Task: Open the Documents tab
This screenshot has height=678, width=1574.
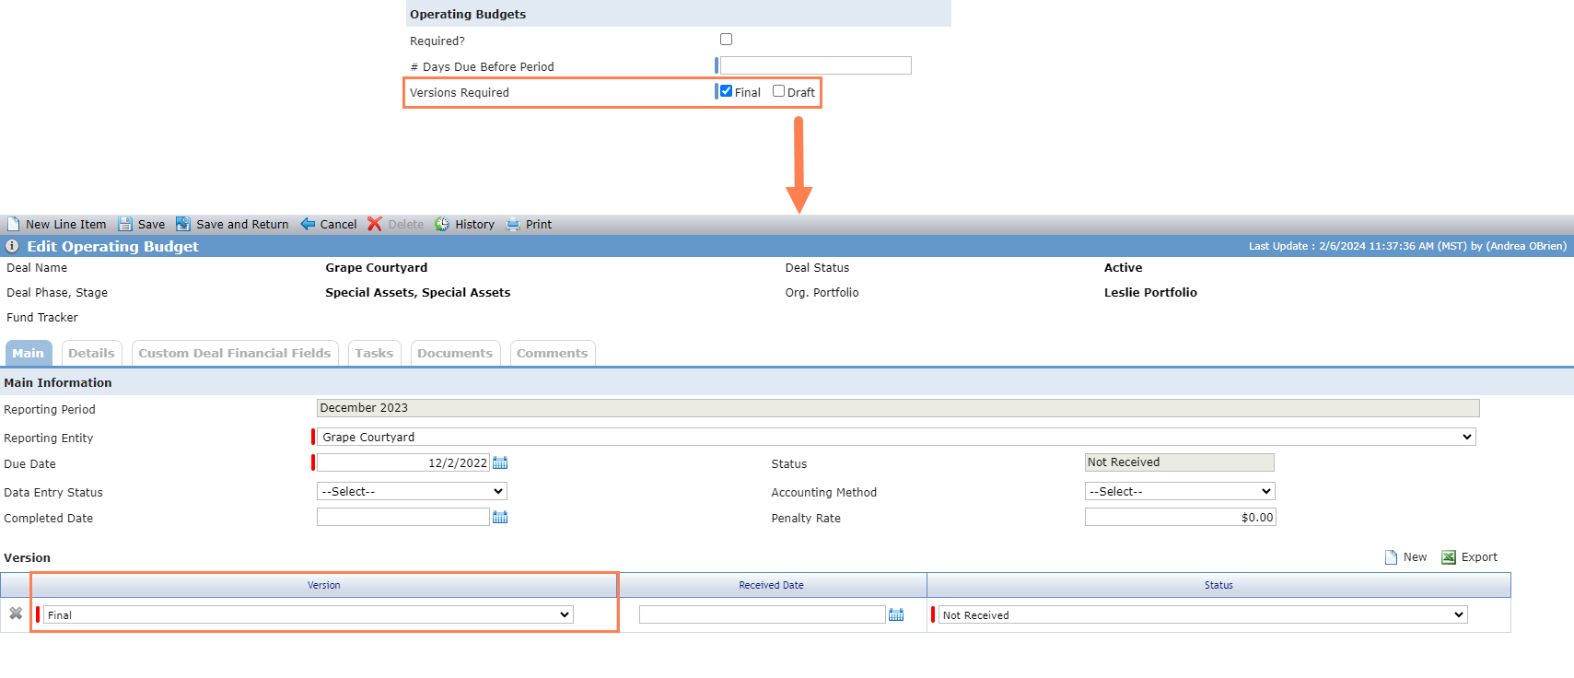Action: [455, 353]
